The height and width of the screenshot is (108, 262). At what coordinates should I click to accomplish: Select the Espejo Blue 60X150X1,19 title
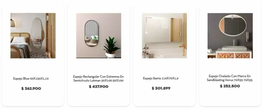[x=31, y=79]
